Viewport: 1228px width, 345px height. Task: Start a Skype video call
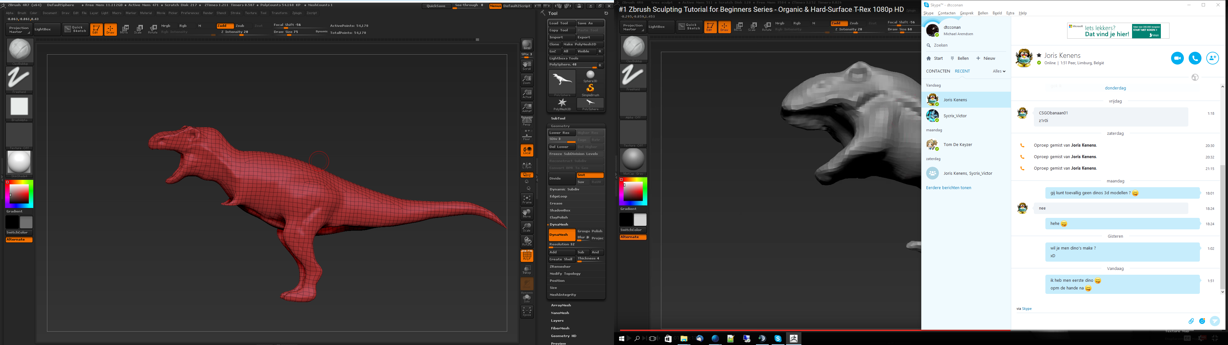1177,58
